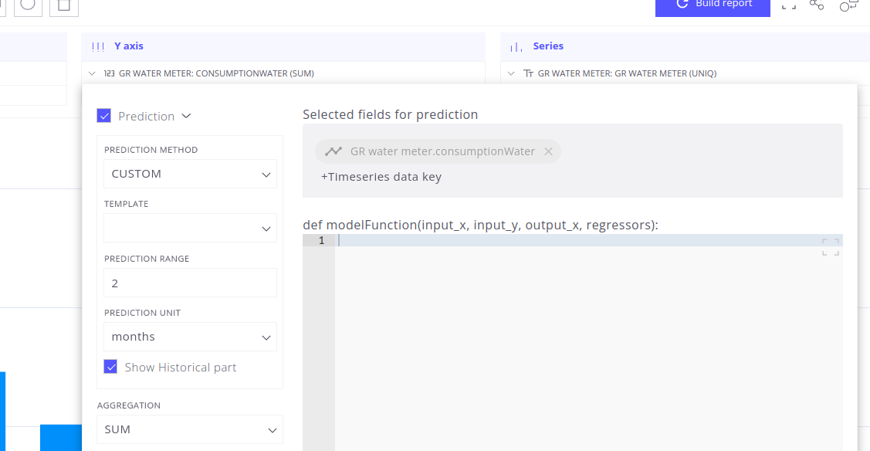Uncheck the Prediction checkbox
This screenshot has height=451, width=870.
click(103, 115)
